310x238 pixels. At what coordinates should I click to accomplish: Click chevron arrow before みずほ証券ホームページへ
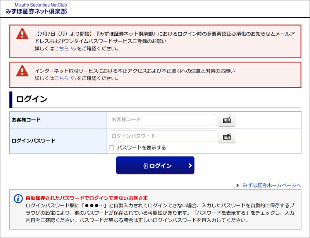click(238, 186)
